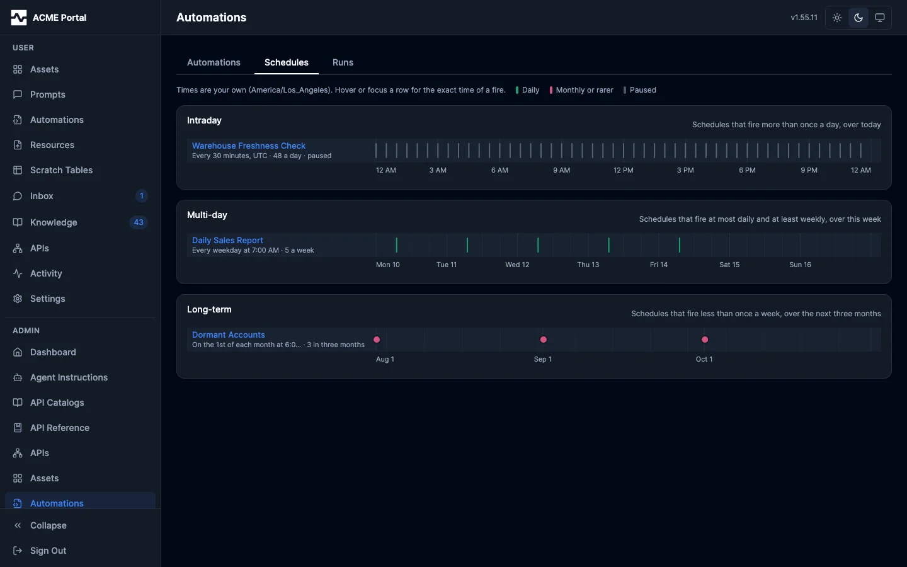
Task: Collapse the sidebar
Action: (80, 525)
